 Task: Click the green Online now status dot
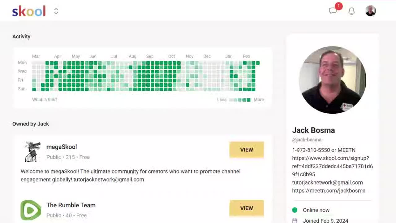[295, 210]
